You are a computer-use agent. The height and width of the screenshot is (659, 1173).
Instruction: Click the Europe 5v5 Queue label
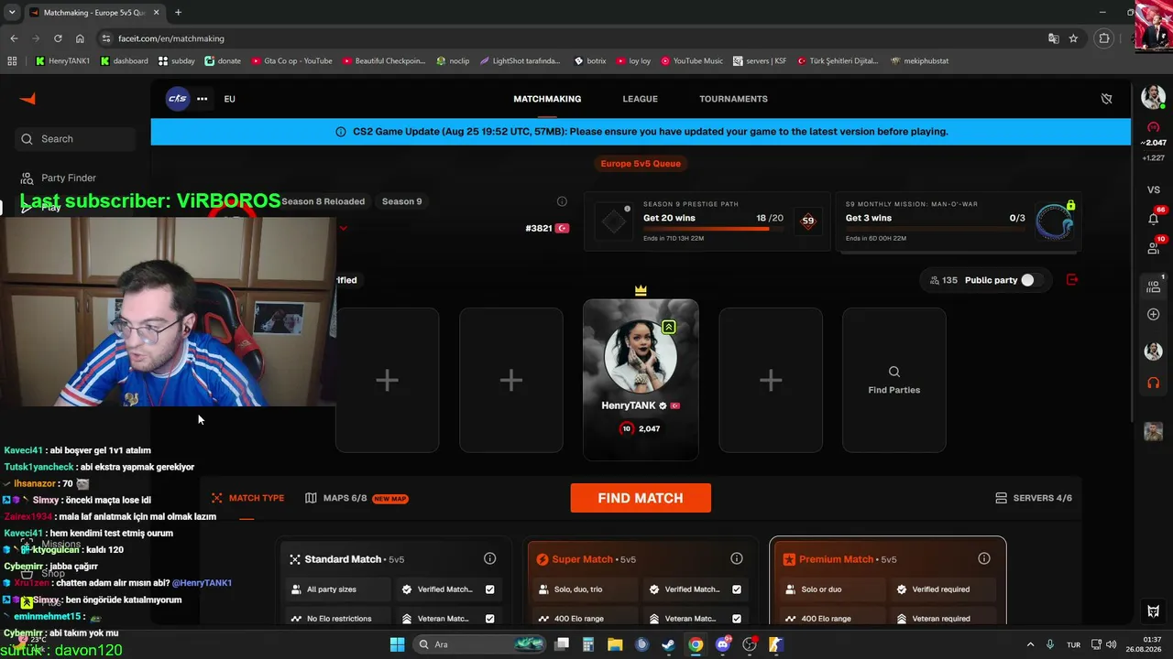coord(641,164)
